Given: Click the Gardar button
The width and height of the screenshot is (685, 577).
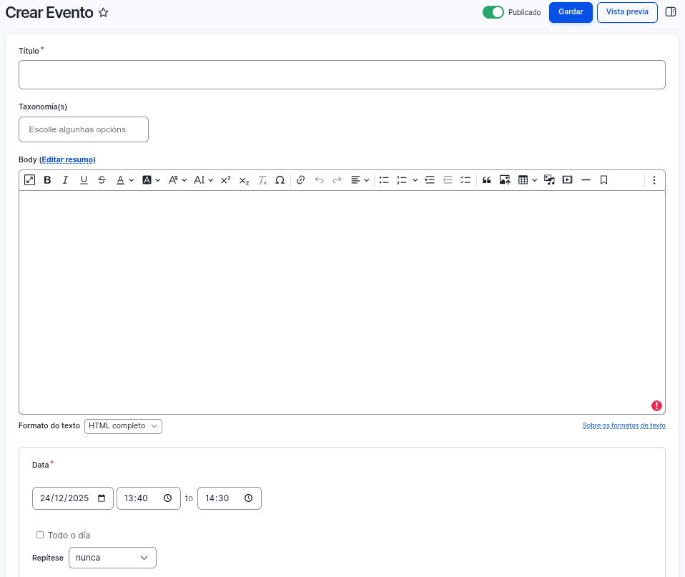Looking at the screenshot, I should coord(571,12).
